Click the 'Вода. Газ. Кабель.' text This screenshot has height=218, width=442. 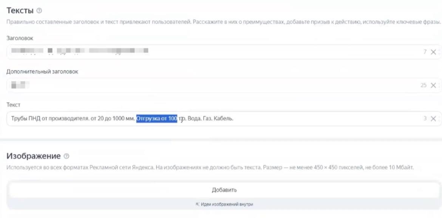210,119
